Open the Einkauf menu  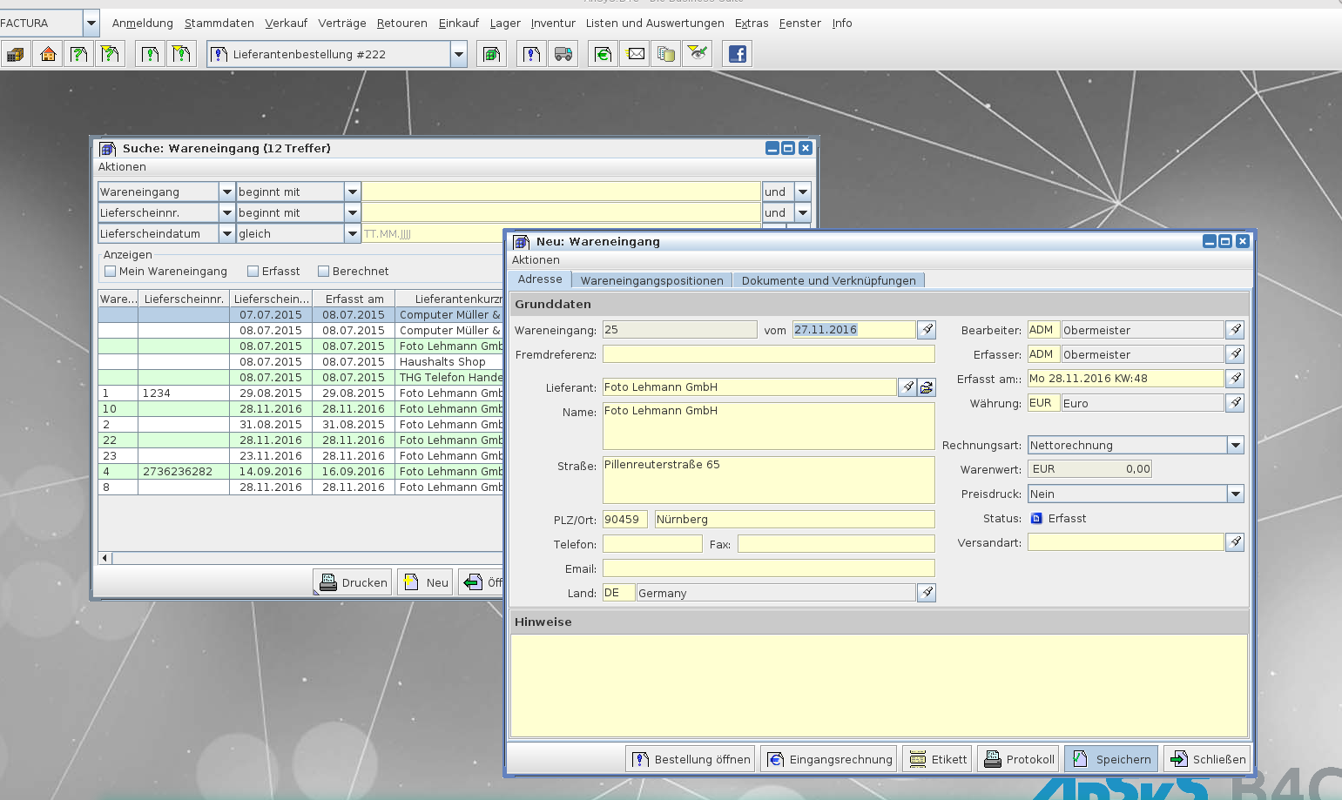458,24
